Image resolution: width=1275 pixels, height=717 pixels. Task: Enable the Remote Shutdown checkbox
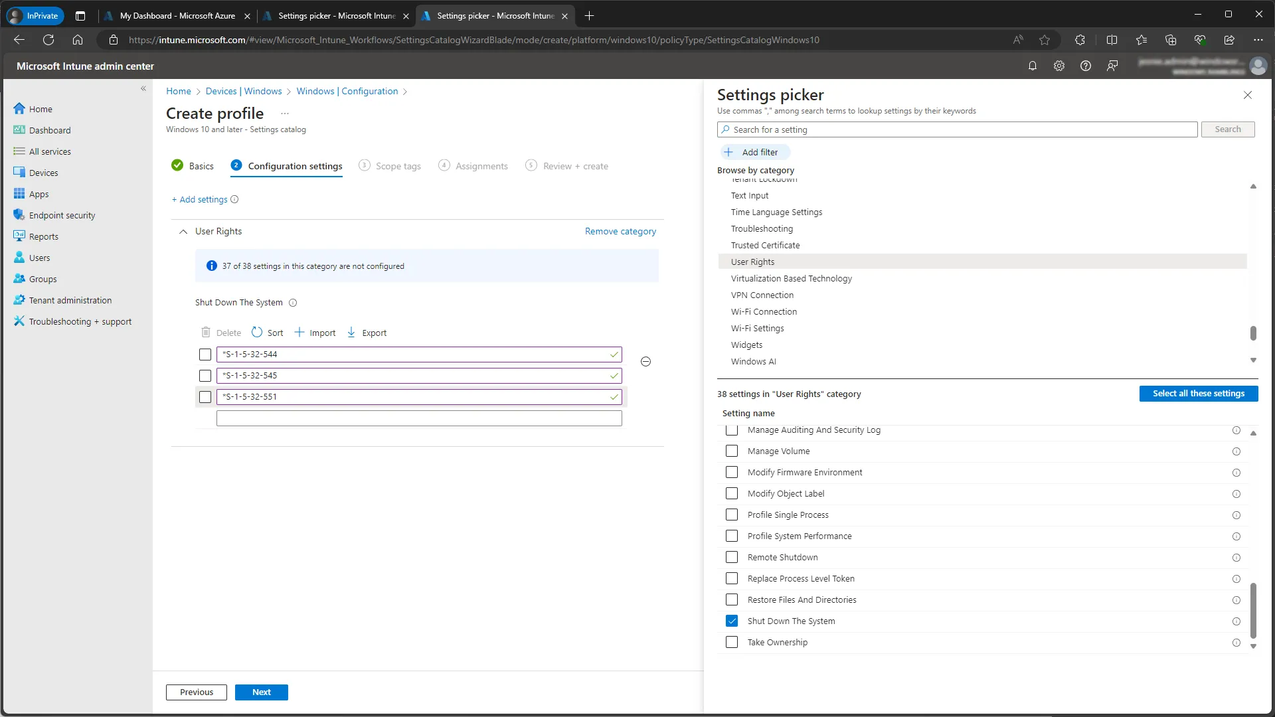[732, 557]
